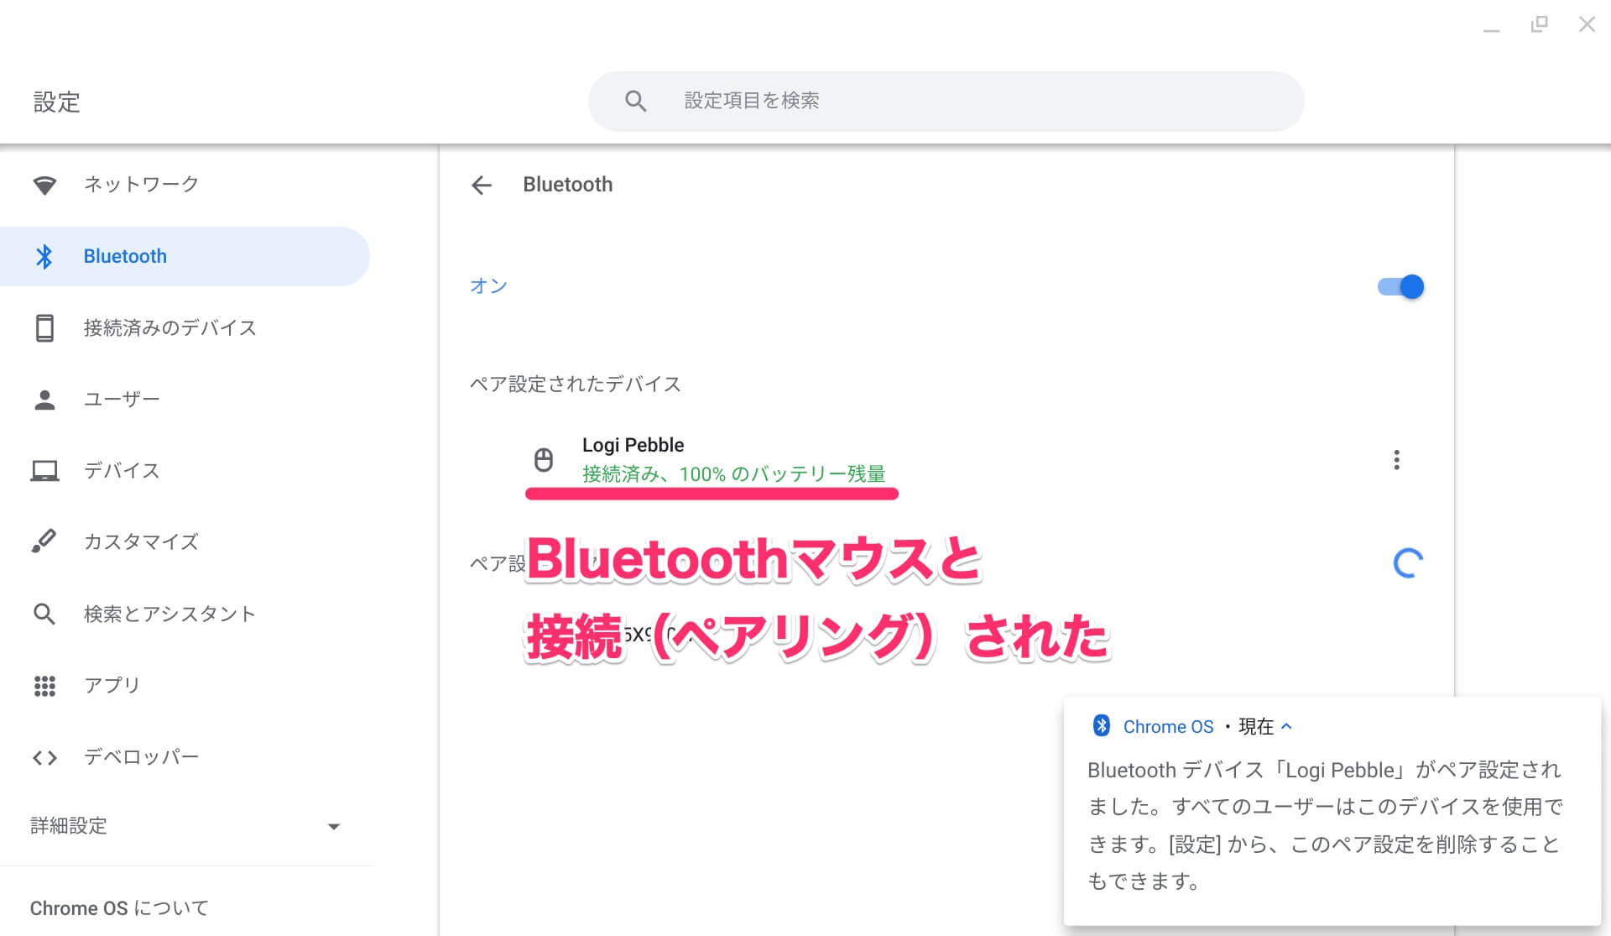Click the オン Bluetooth toggle label
Screen dimensions: 1611x936
point(486,286)
